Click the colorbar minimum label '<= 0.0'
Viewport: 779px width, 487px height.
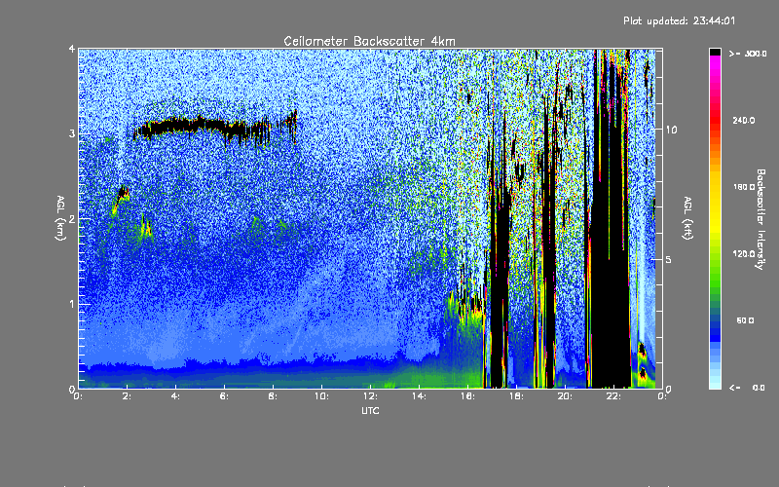tap(747, 388)
